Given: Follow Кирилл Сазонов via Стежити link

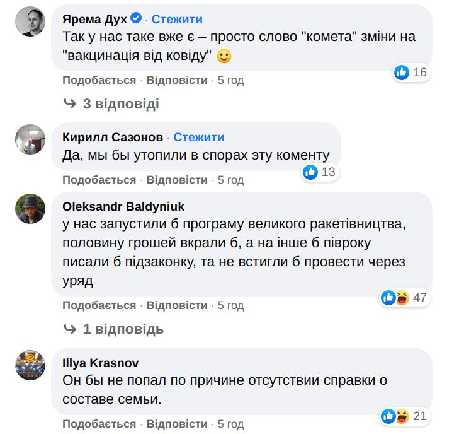Looking at the screenshot, I should tap(198, 137).
